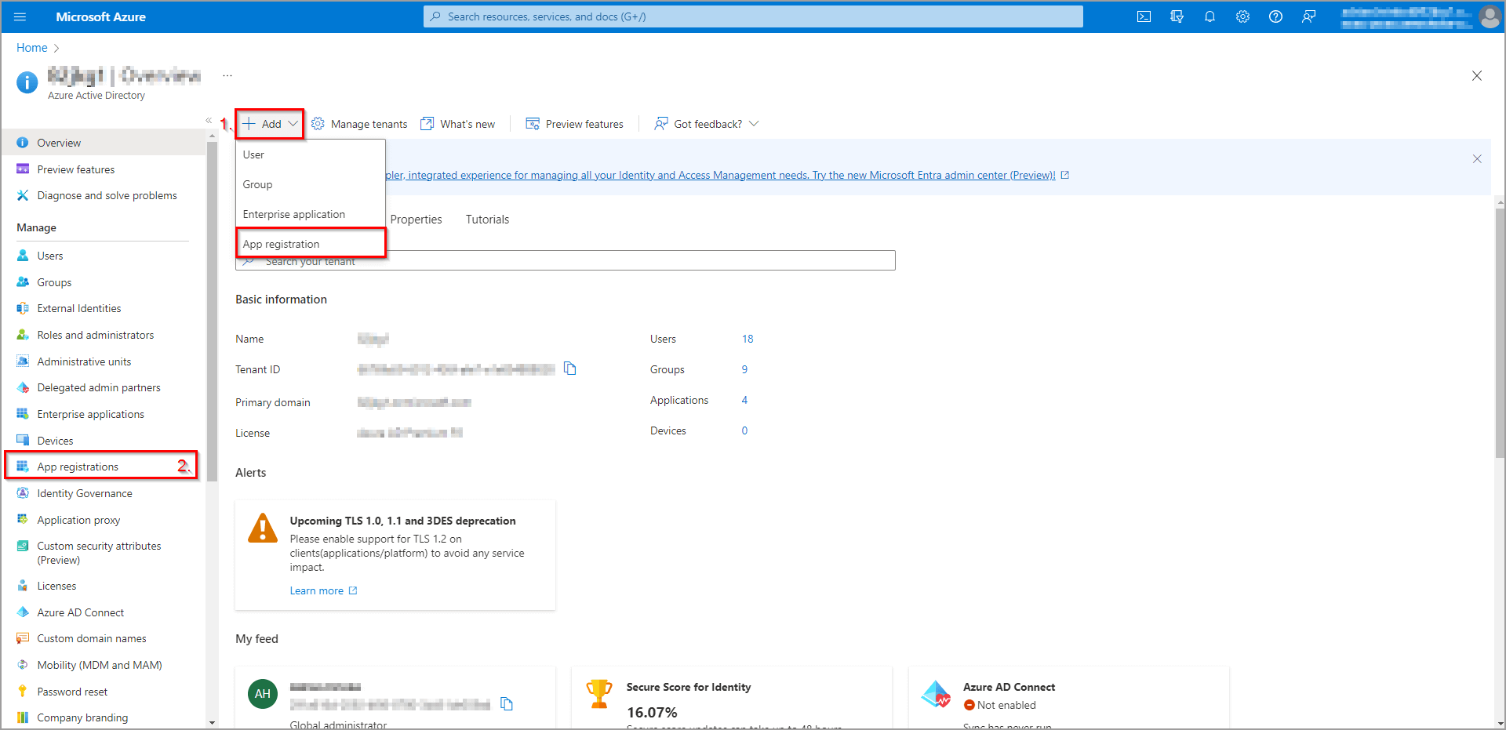The height and width of the screenshot is (730, 1506).
Task: Collapse the left navigation pane
Action: click(209, 120)
